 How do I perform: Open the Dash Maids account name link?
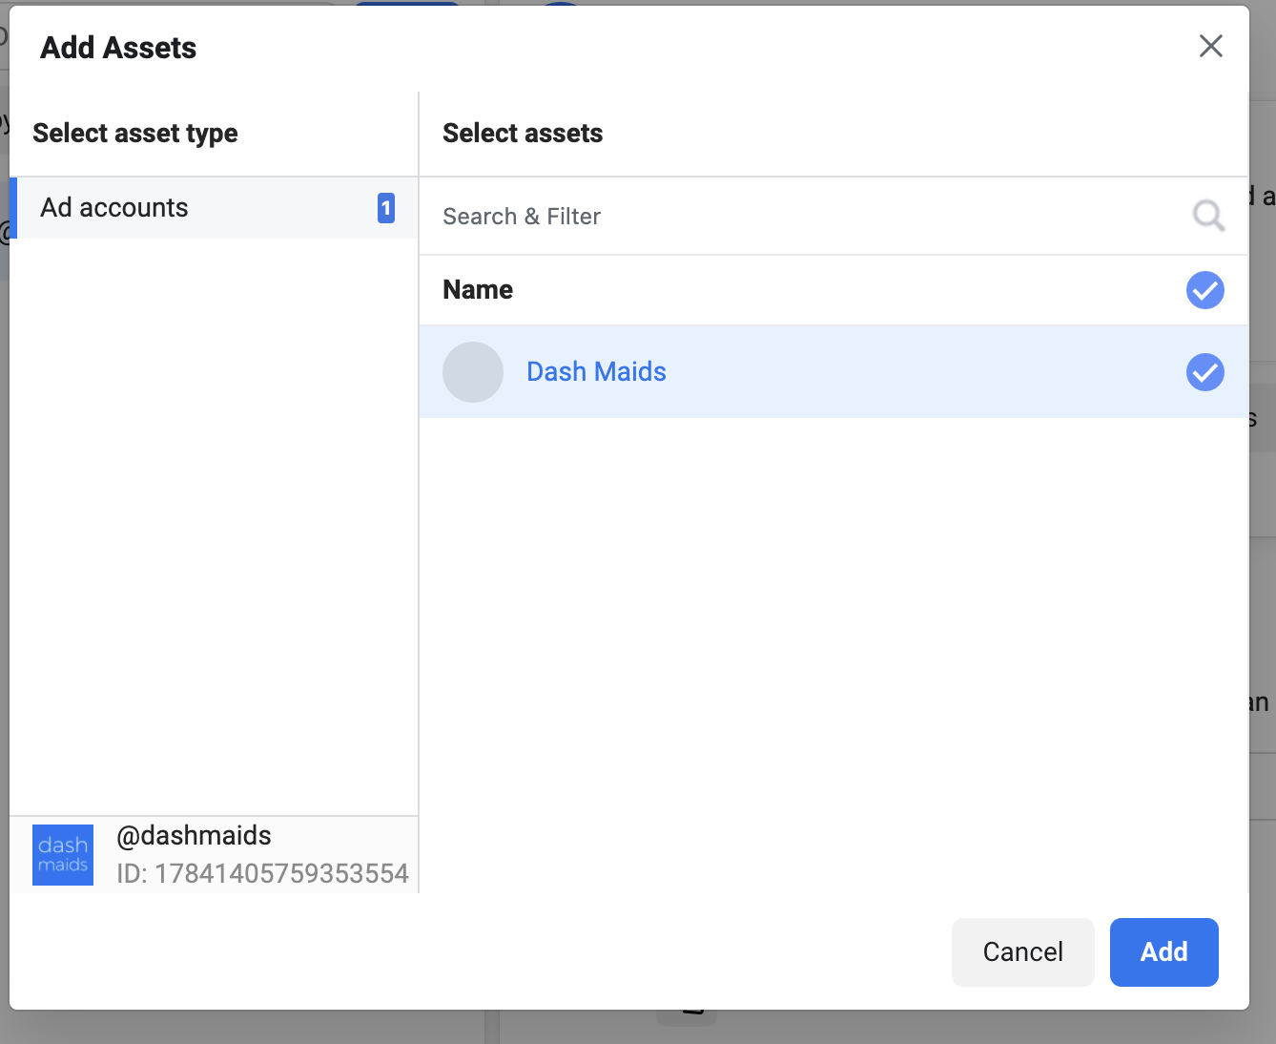pos(596,372)
